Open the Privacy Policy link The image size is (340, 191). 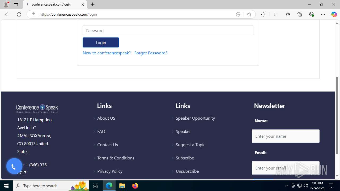110,171
